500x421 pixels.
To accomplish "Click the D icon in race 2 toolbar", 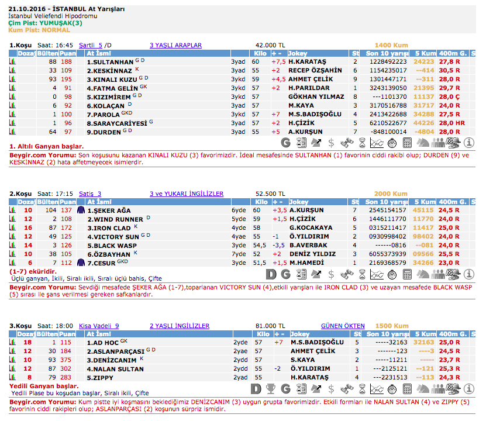I will pyautogui.click(x=271, y=274).
